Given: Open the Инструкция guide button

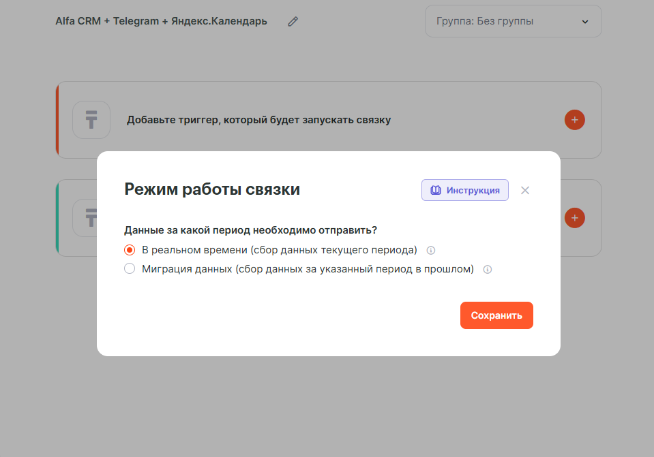Looking at the screenshot, I should tap(465, 190).
